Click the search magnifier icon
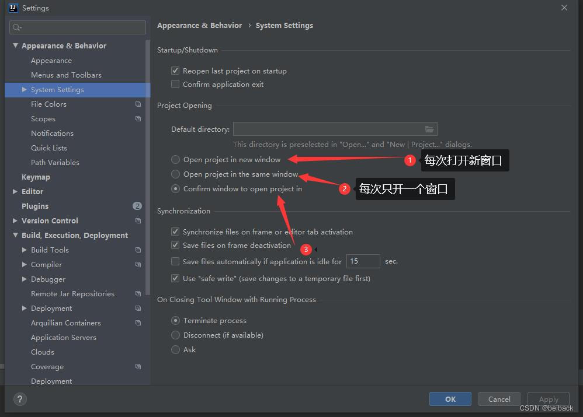This screenshot has height=417, width=583. (x=17, y=27)
